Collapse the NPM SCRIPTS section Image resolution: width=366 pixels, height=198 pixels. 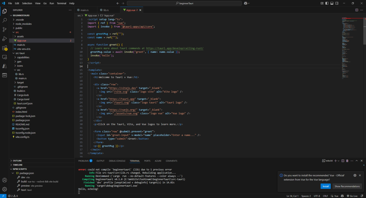click(20, 169)
